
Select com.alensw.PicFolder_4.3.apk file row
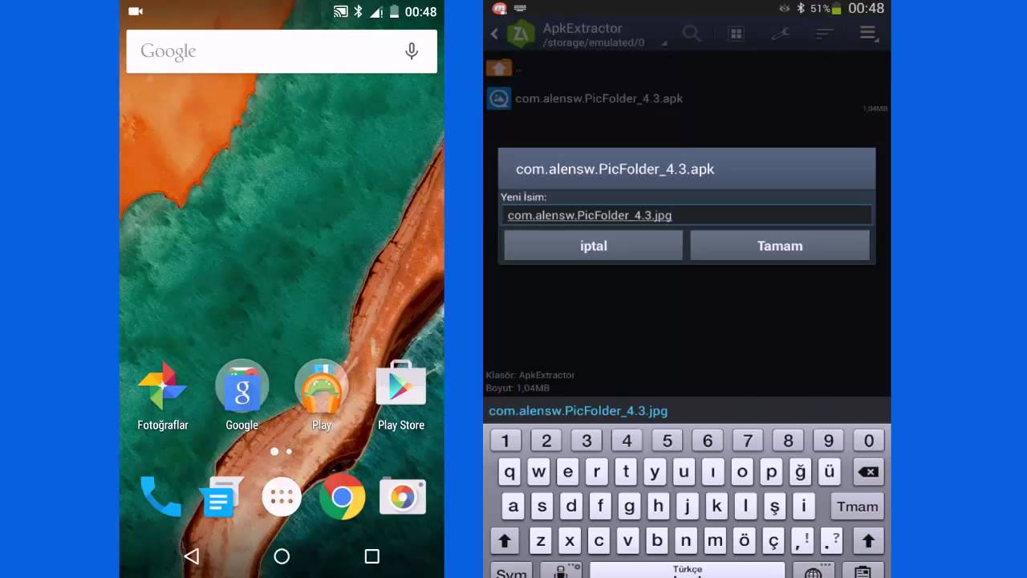687,99
